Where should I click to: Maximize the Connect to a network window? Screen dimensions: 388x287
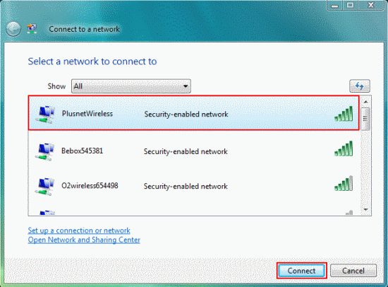(x=350, y=5)
